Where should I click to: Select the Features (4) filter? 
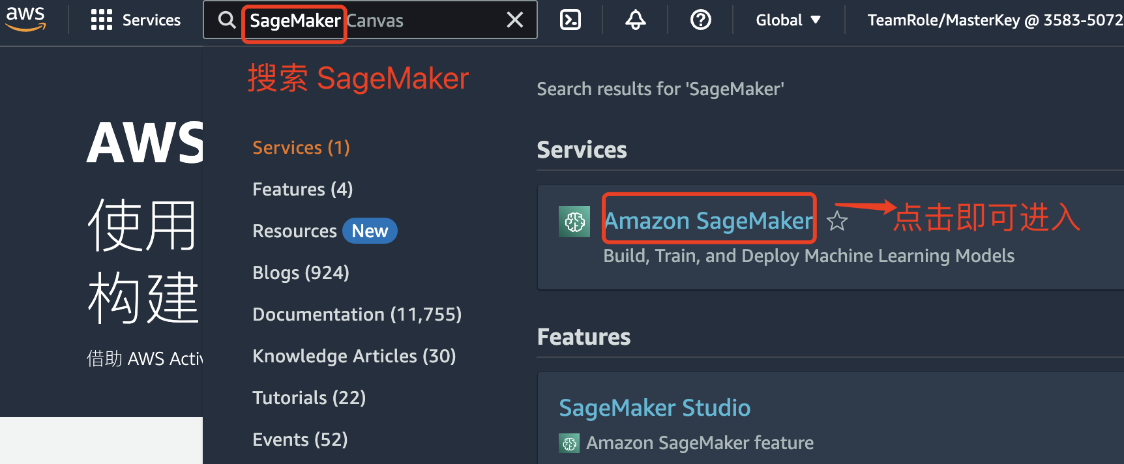[303, 190]
